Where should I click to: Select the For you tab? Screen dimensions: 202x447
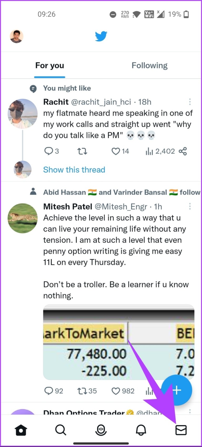point(49,65)
